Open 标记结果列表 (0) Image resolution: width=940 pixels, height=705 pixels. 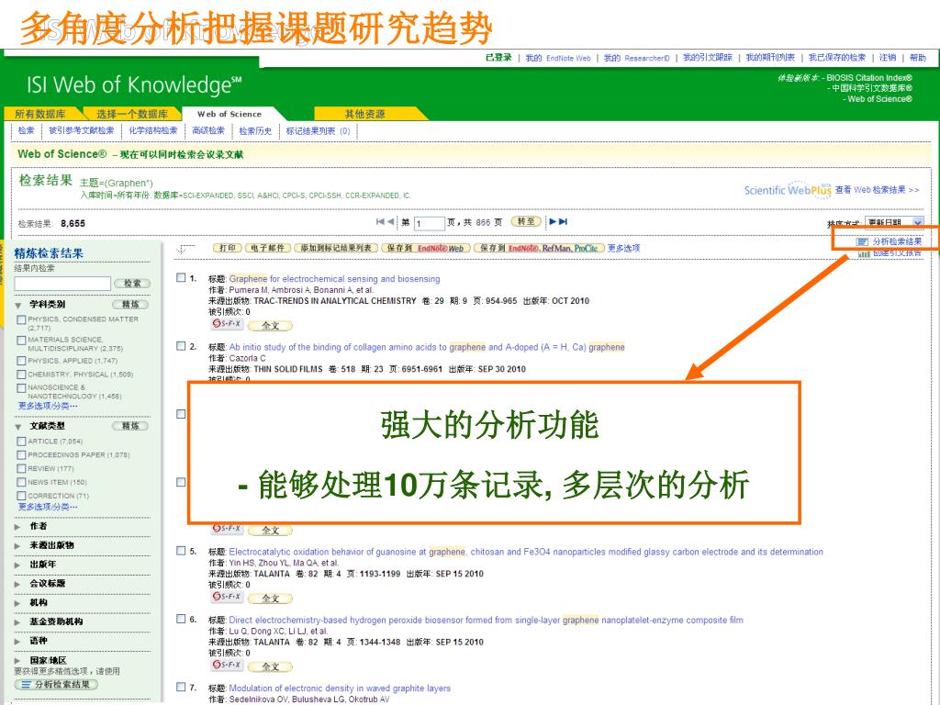point(318,130)
